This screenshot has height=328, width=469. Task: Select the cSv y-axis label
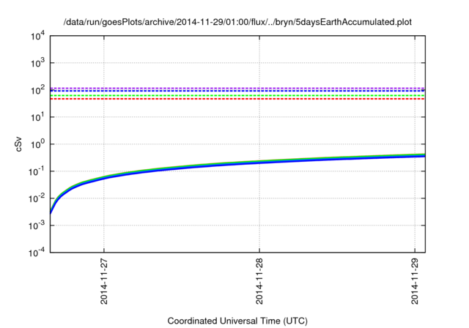(x=19, y=144)
